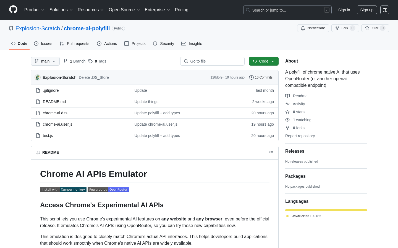Click the pulse icon beside Activity
Viewport: 398px width, 248px height.
(x=287, y=104)
